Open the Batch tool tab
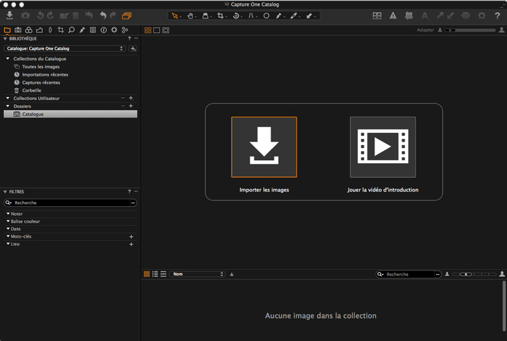Viewport: 507px width, 341px height. [125, 30]
